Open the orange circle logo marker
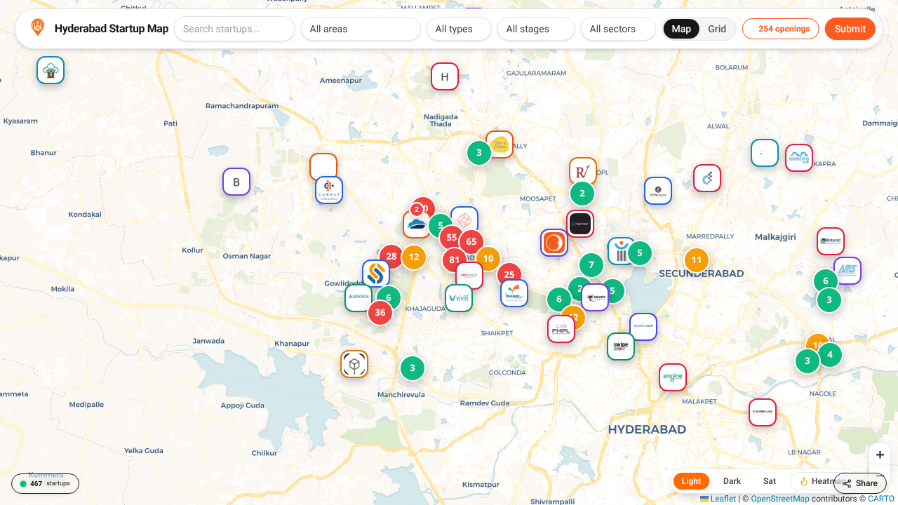Image resolution: width=898 pixels, height=505 pixels. (554, 243)
